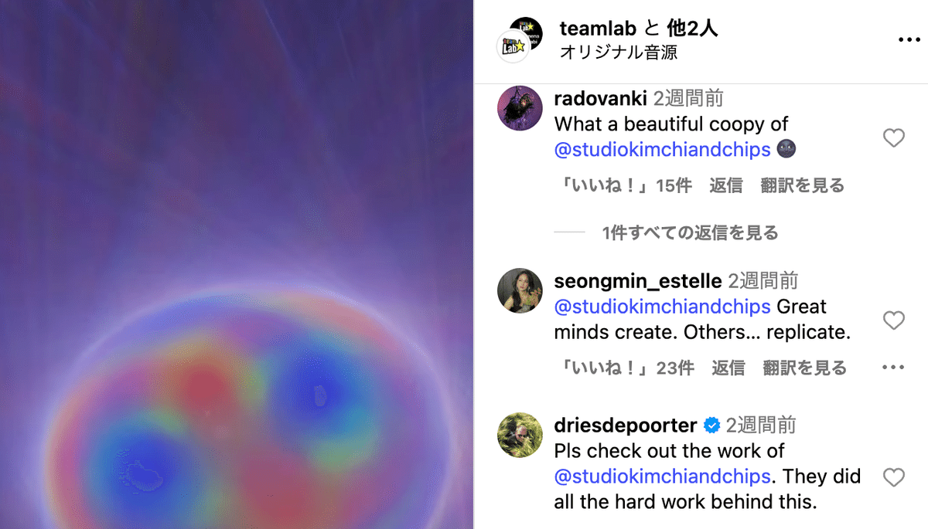Click 返信 under radovanki's comment

(726, 185)
